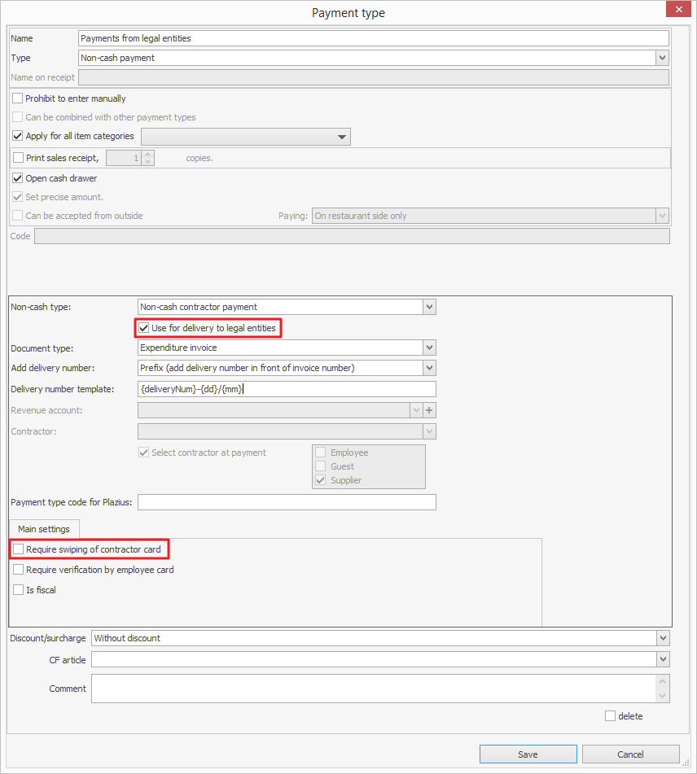Open the Document type dropdown
697x774 pixels.
(x=429, y=348)
